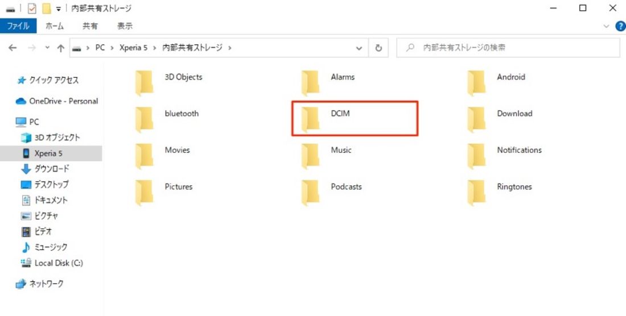Image resolution: width=626 pixels, height=316 pixels.
Task: Open the Podcasts folder icon
Action: (x=310, y=193)
